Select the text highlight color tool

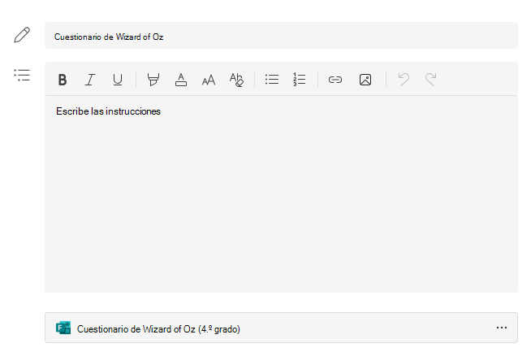(x=153, y=80)
